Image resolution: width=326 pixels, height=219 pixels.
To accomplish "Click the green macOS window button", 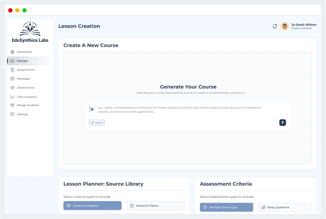I will point(24,10).
